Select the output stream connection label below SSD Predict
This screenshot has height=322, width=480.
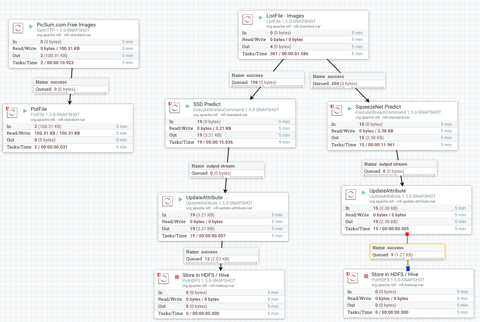point(226,169)
